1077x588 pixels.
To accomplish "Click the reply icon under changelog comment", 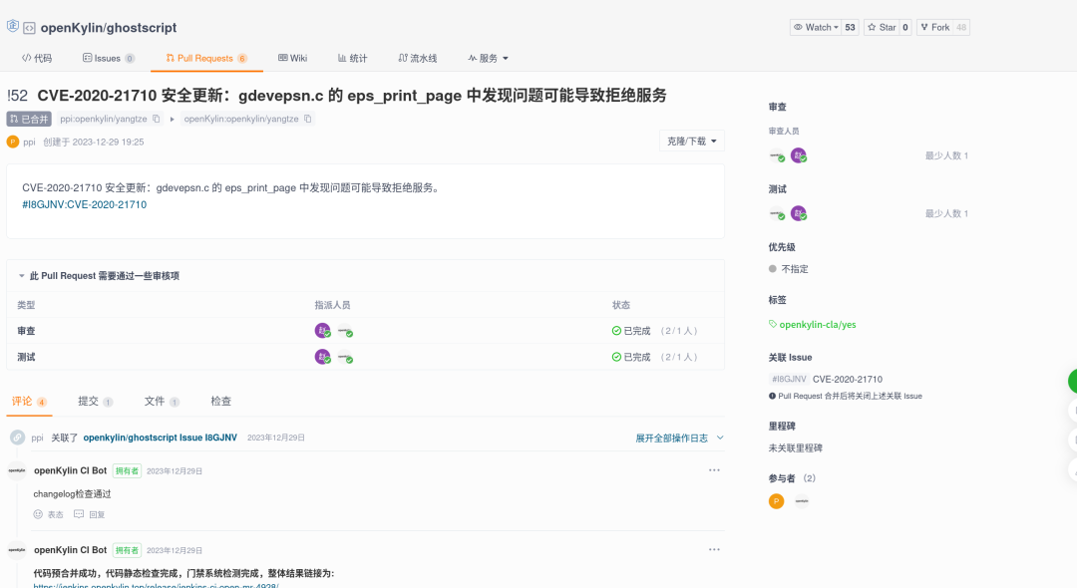I will pos(79,514).
